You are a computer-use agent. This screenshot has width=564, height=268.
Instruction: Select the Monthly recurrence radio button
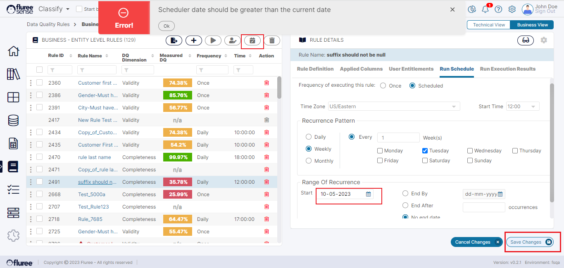tap(309, 161)
